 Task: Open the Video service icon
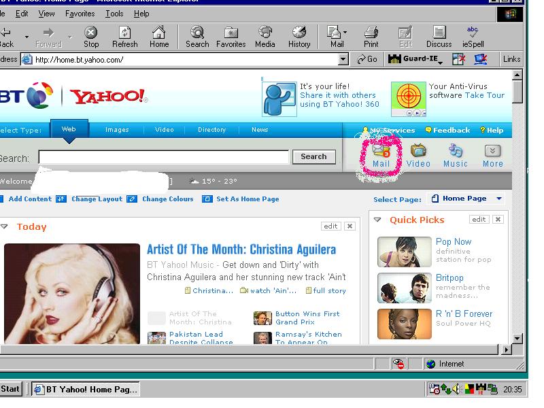click(x=418, y=156)
